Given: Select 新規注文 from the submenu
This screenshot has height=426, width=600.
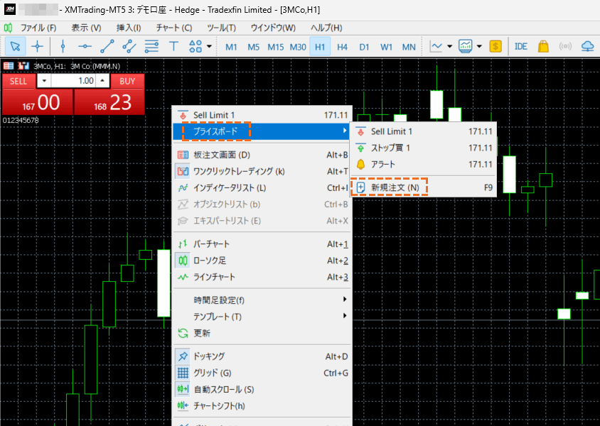Looking at the screenshot, I should pos(395,187).
